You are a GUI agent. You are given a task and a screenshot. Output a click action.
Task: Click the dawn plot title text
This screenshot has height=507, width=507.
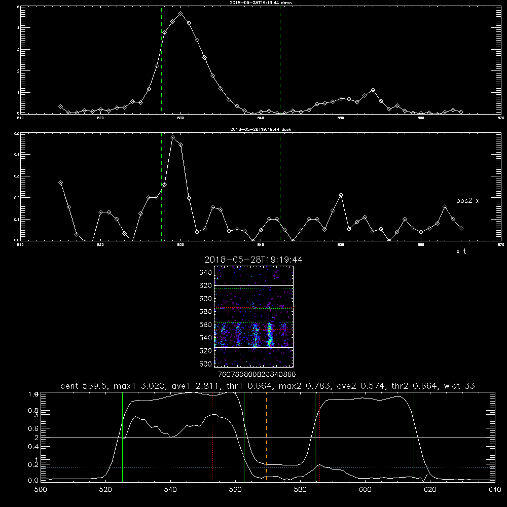(261, 3)
